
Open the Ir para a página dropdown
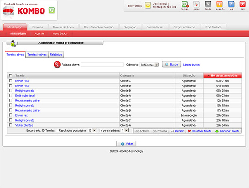tap(124, 130)
